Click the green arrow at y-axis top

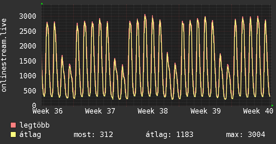point(42,4)
